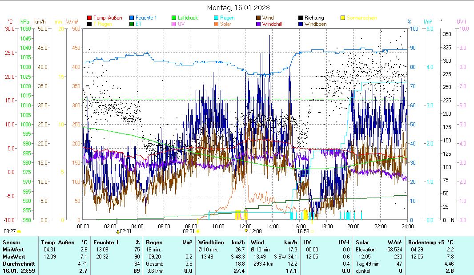The height and width of the screenshot is (275, 474).
Task: Click the brown Wind legend square
Action: [x=258, y=18]
